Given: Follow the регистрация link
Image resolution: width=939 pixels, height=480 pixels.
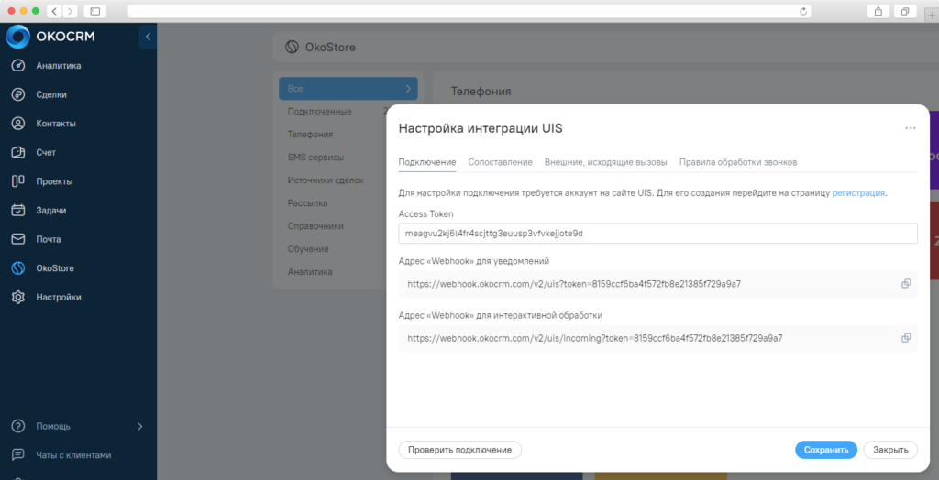Looking at the screenshot, I should [x=858, y=193].
